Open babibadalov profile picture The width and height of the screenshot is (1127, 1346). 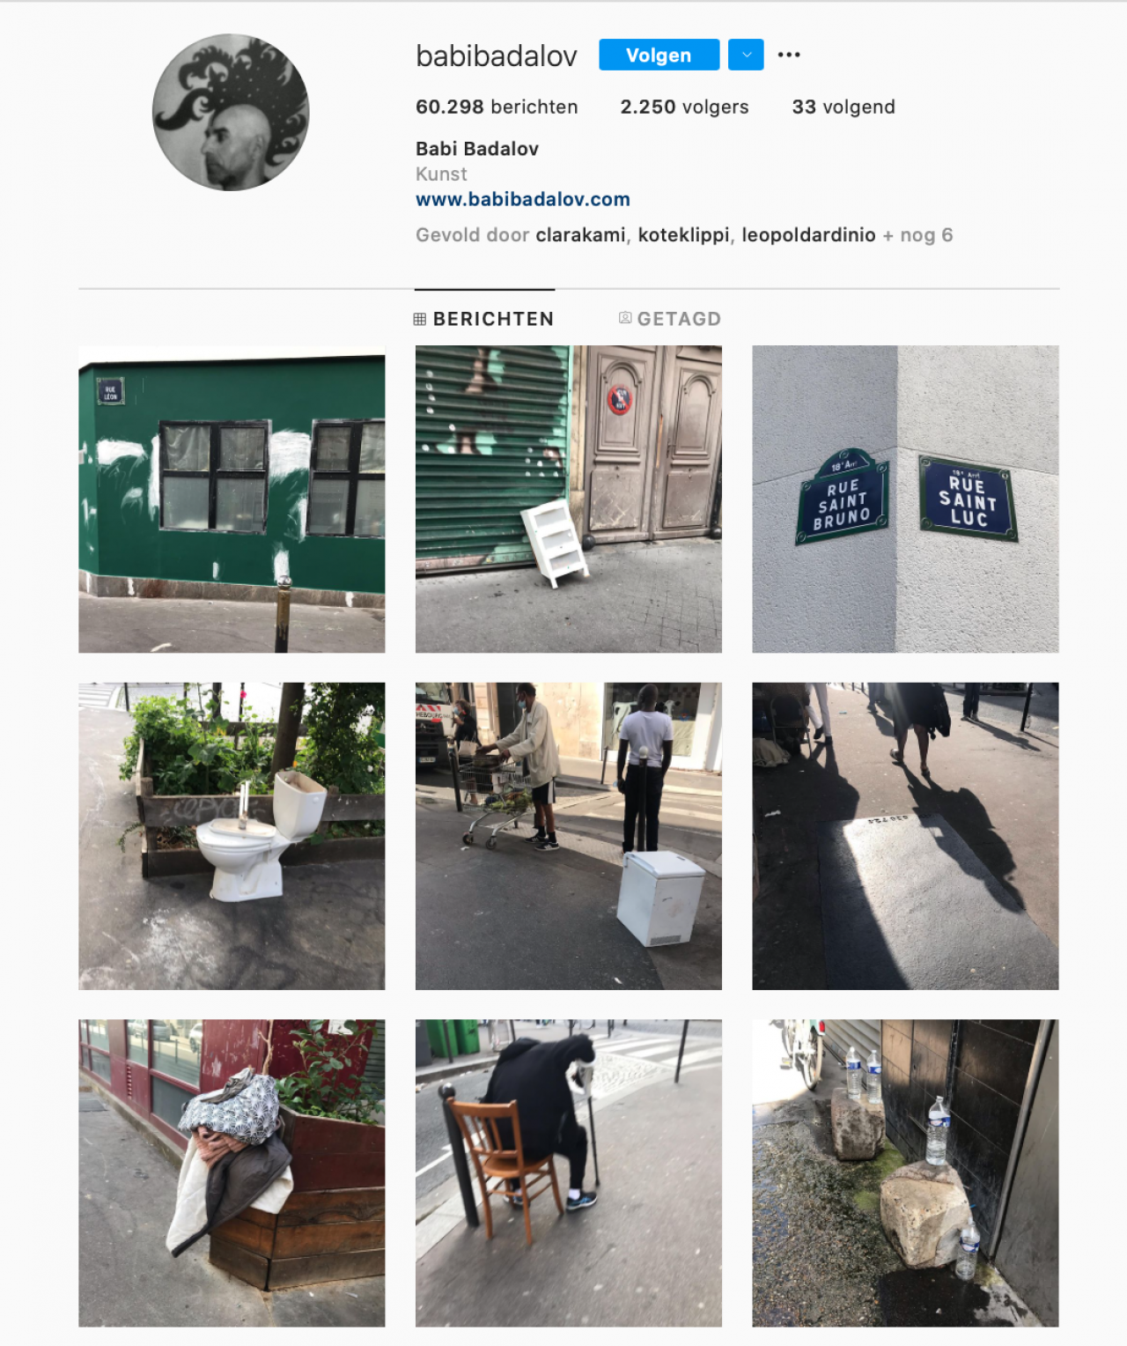[x=231, y=113]
